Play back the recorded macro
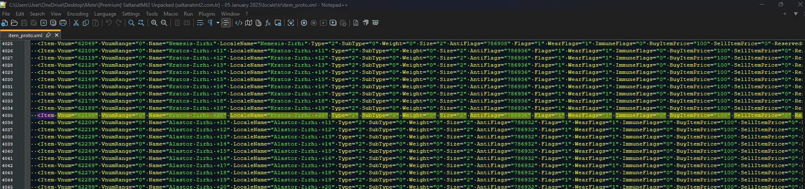This screenshot has width=805, height=189. [323, 23]
